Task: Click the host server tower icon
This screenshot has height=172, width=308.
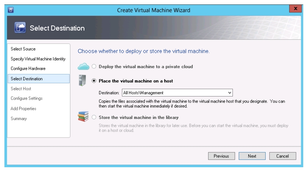Action: [82, 80]
